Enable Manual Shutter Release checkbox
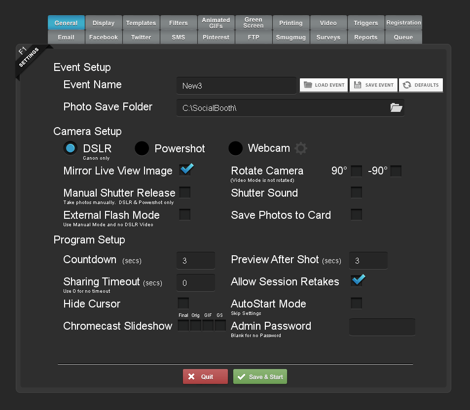This screenshot has height=410, width=470. (185, 192)
